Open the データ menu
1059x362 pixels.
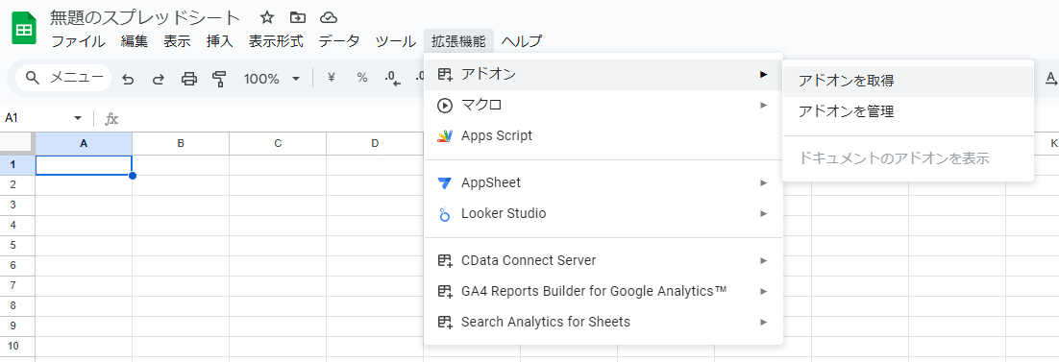[x=339, y=41]
